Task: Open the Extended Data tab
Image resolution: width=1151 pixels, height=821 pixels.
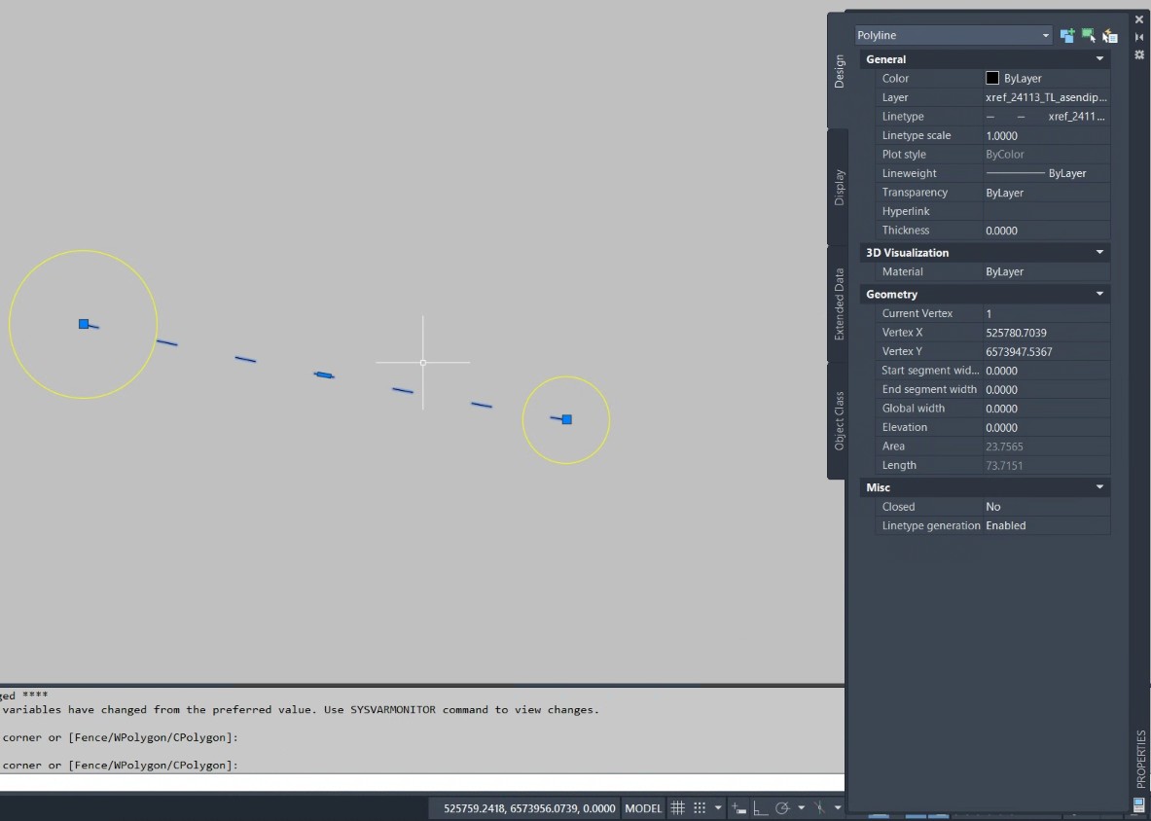Action: click(839, 304)
